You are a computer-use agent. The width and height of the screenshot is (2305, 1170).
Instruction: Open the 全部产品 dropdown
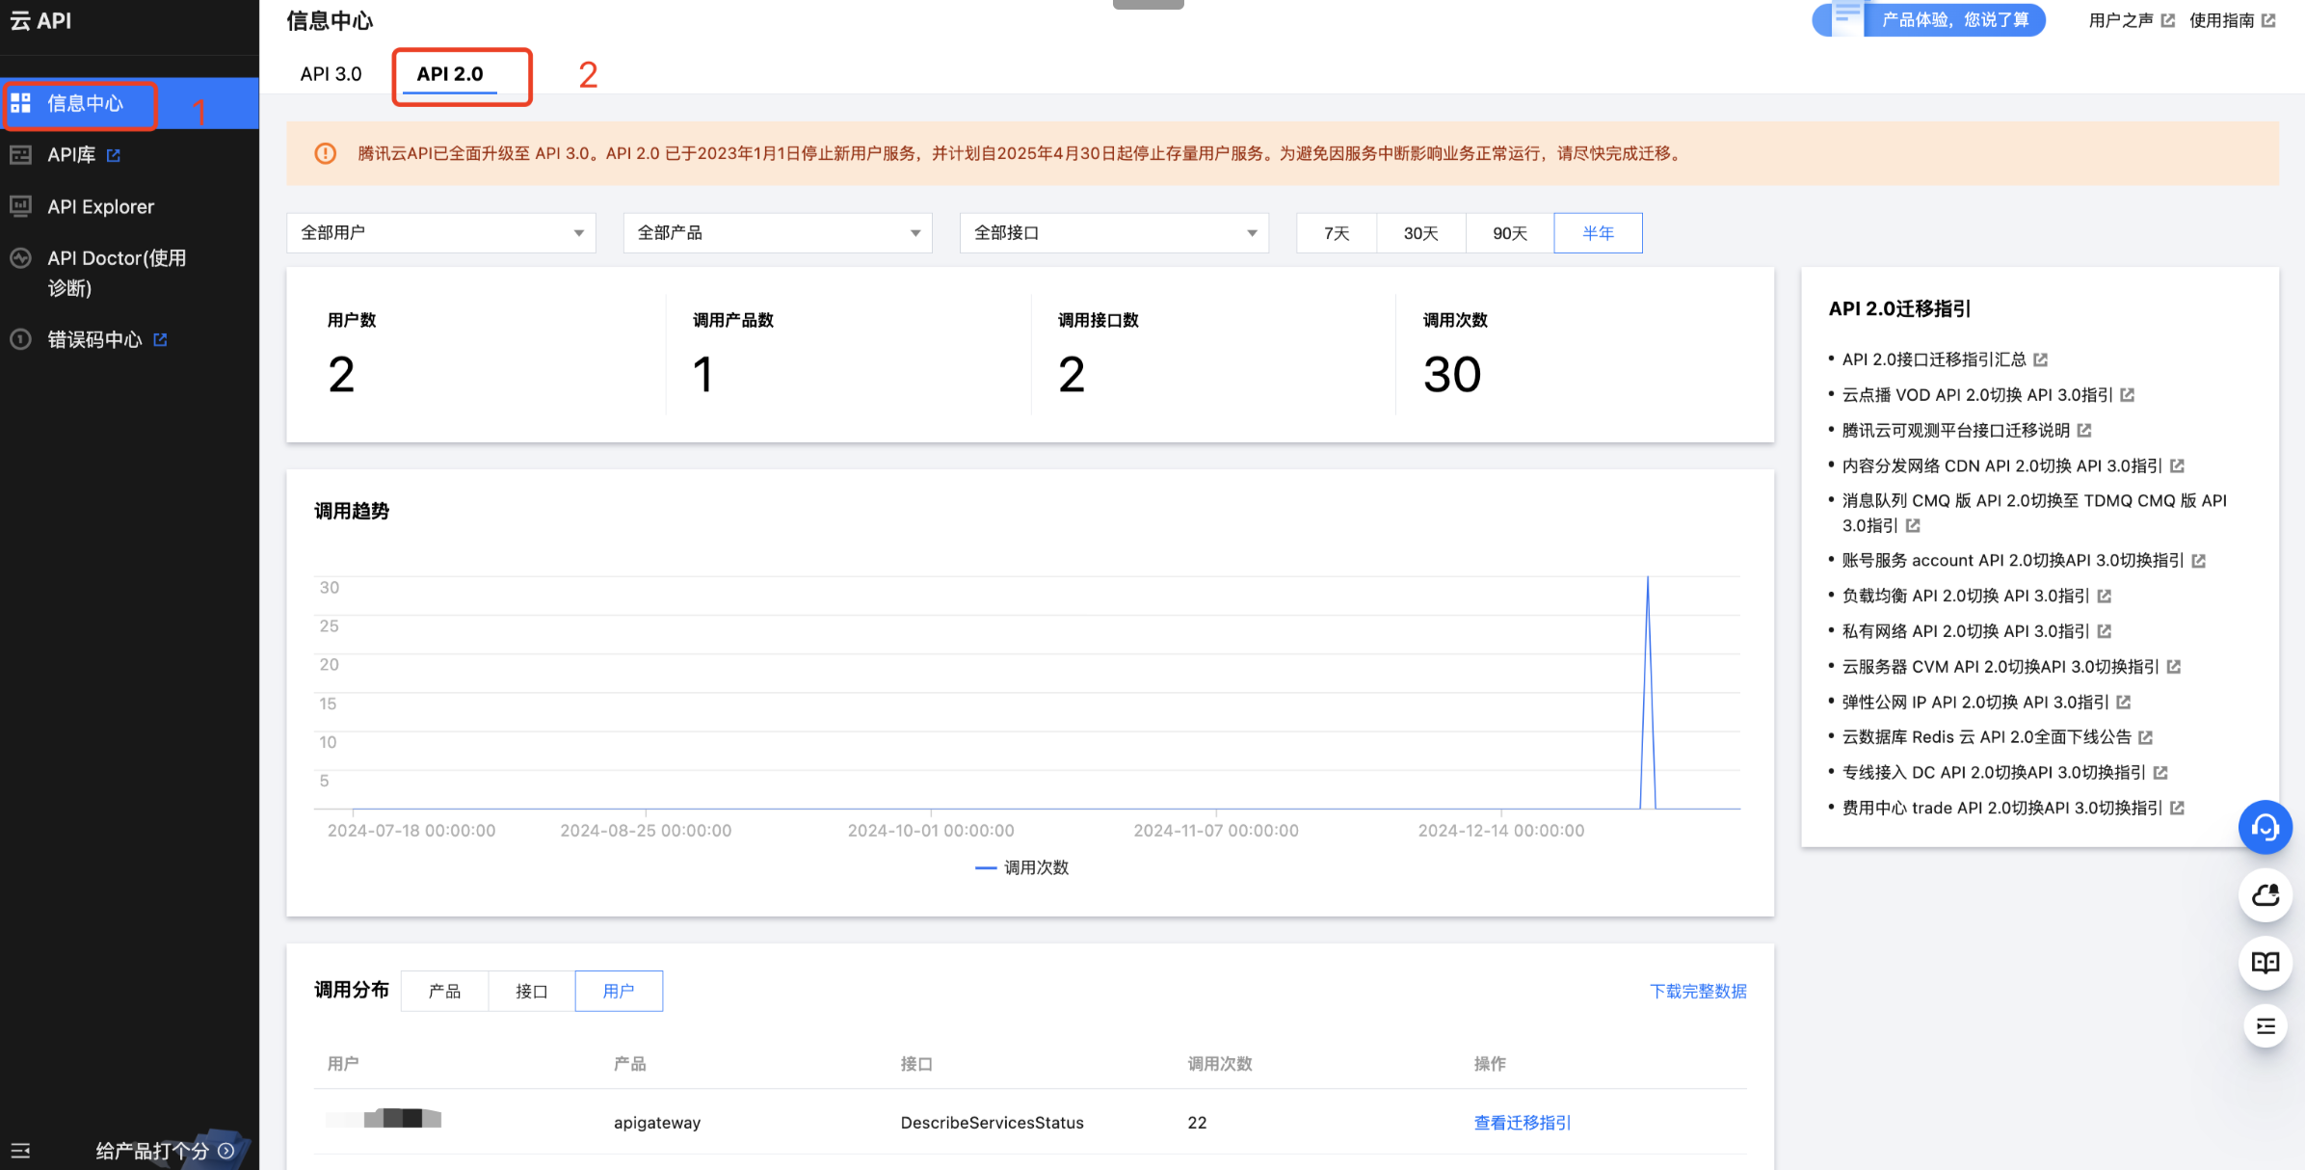[x=777, y=233]
